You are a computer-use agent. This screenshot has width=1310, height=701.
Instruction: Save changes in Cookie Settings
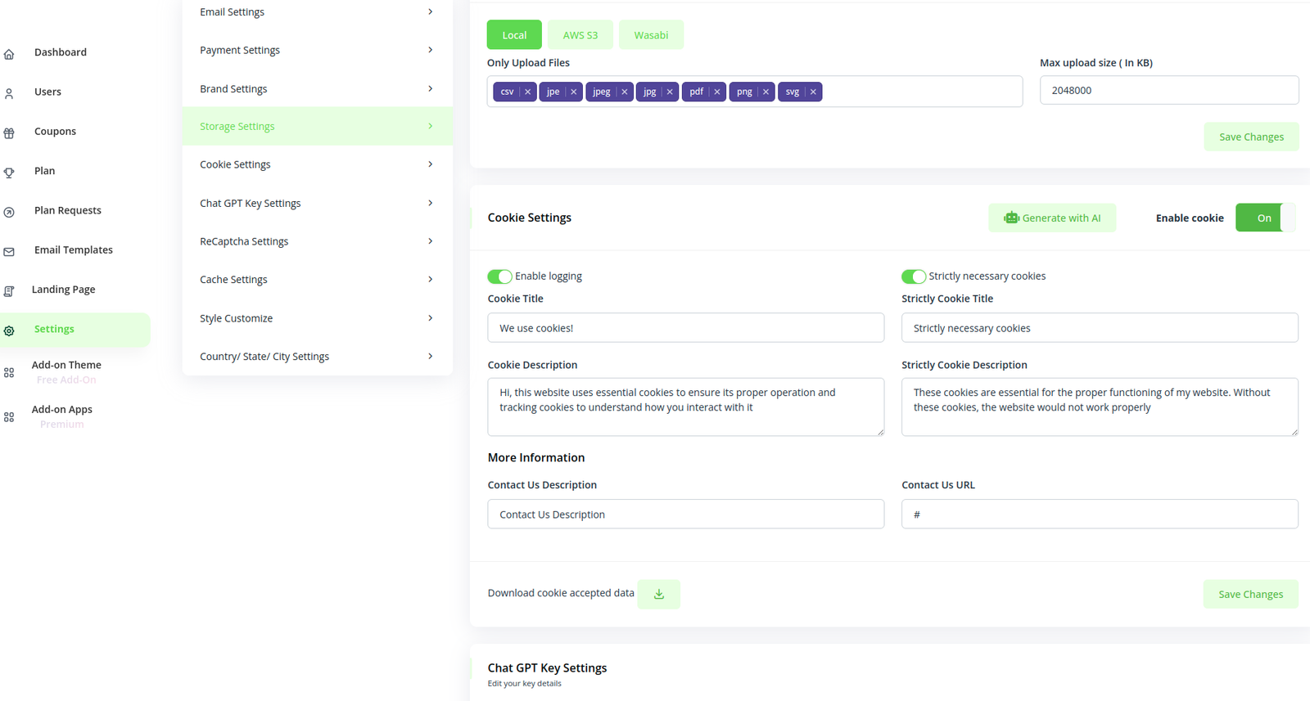tap(1250, 595)
